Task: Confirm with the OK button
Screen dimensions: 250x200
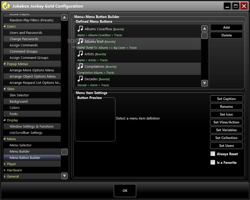Action: (x=125, y=190)
